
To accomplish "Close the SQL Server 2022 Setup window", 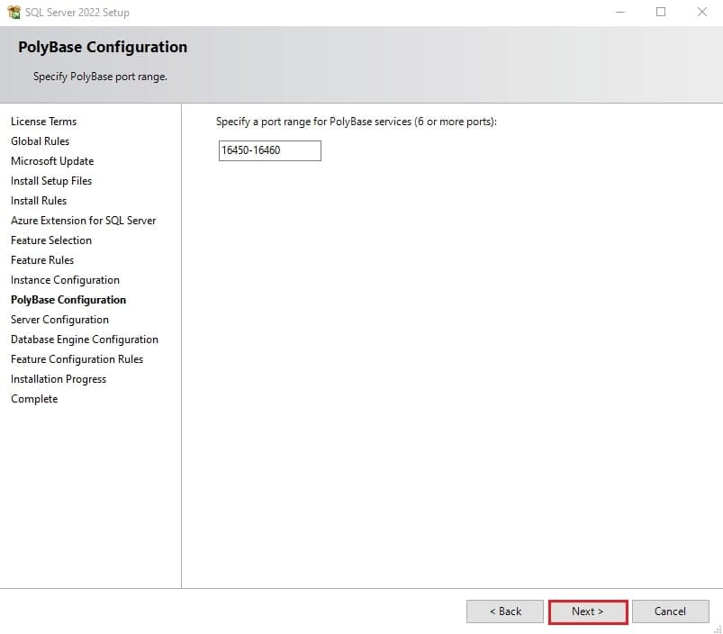I will coord(701,12).
